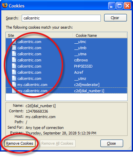
Task: Click the page icon beside the Acref cookie
Action: click(14, 72)
